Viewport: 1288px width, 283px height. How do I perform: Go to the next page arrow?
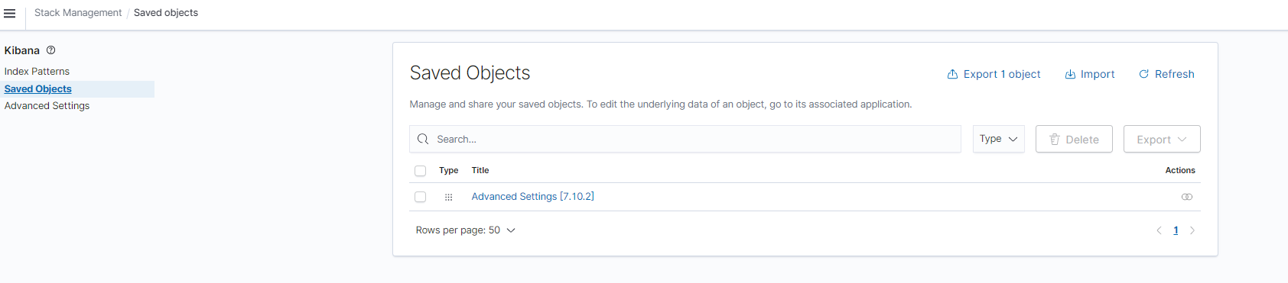click(1192, 230)
